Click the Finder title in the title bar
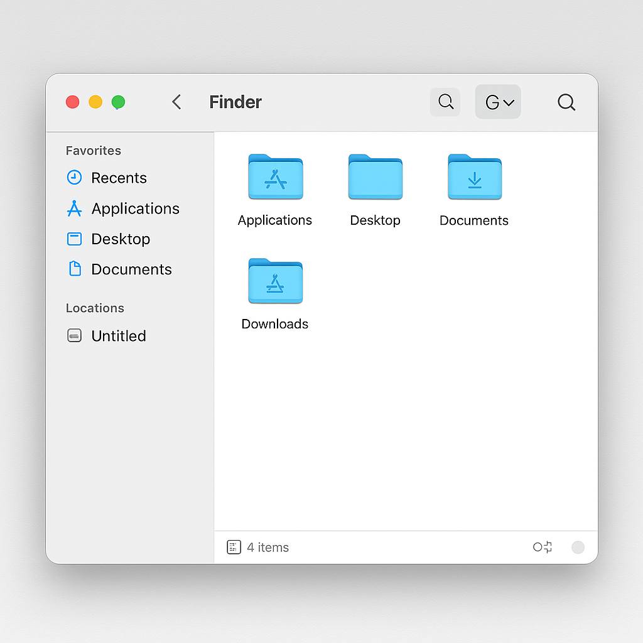 coord(235,102)
